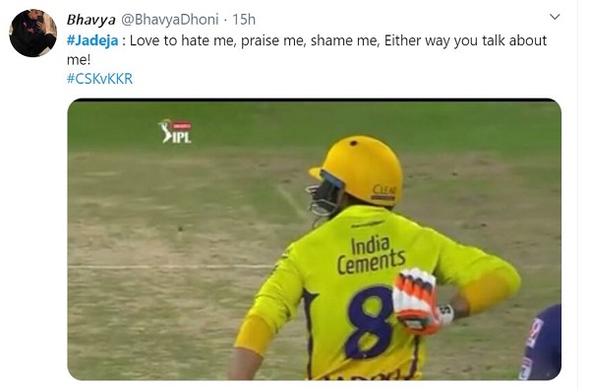Click the white crease line on pitch
590x389 pixels.
(171, 267)
